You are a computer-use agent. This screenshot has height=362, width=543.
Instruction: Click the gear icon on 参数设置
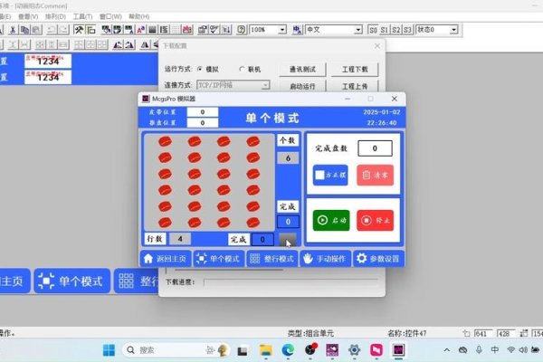[361, 259]
